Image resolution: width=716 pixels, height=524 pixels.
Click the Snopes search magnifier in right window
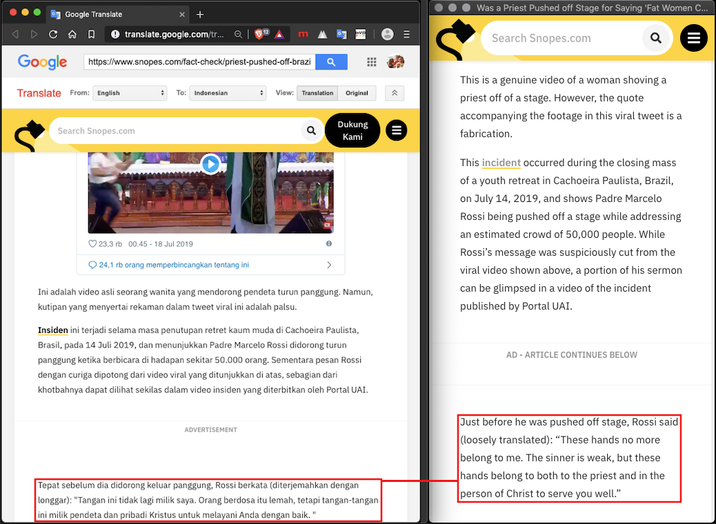[x=656, y=38]
